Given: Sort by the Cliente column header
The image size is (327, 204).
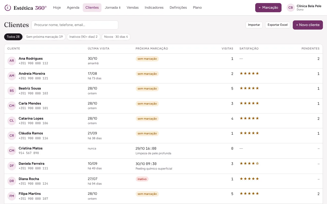Looking at the screenshot, I should [14, 48].
